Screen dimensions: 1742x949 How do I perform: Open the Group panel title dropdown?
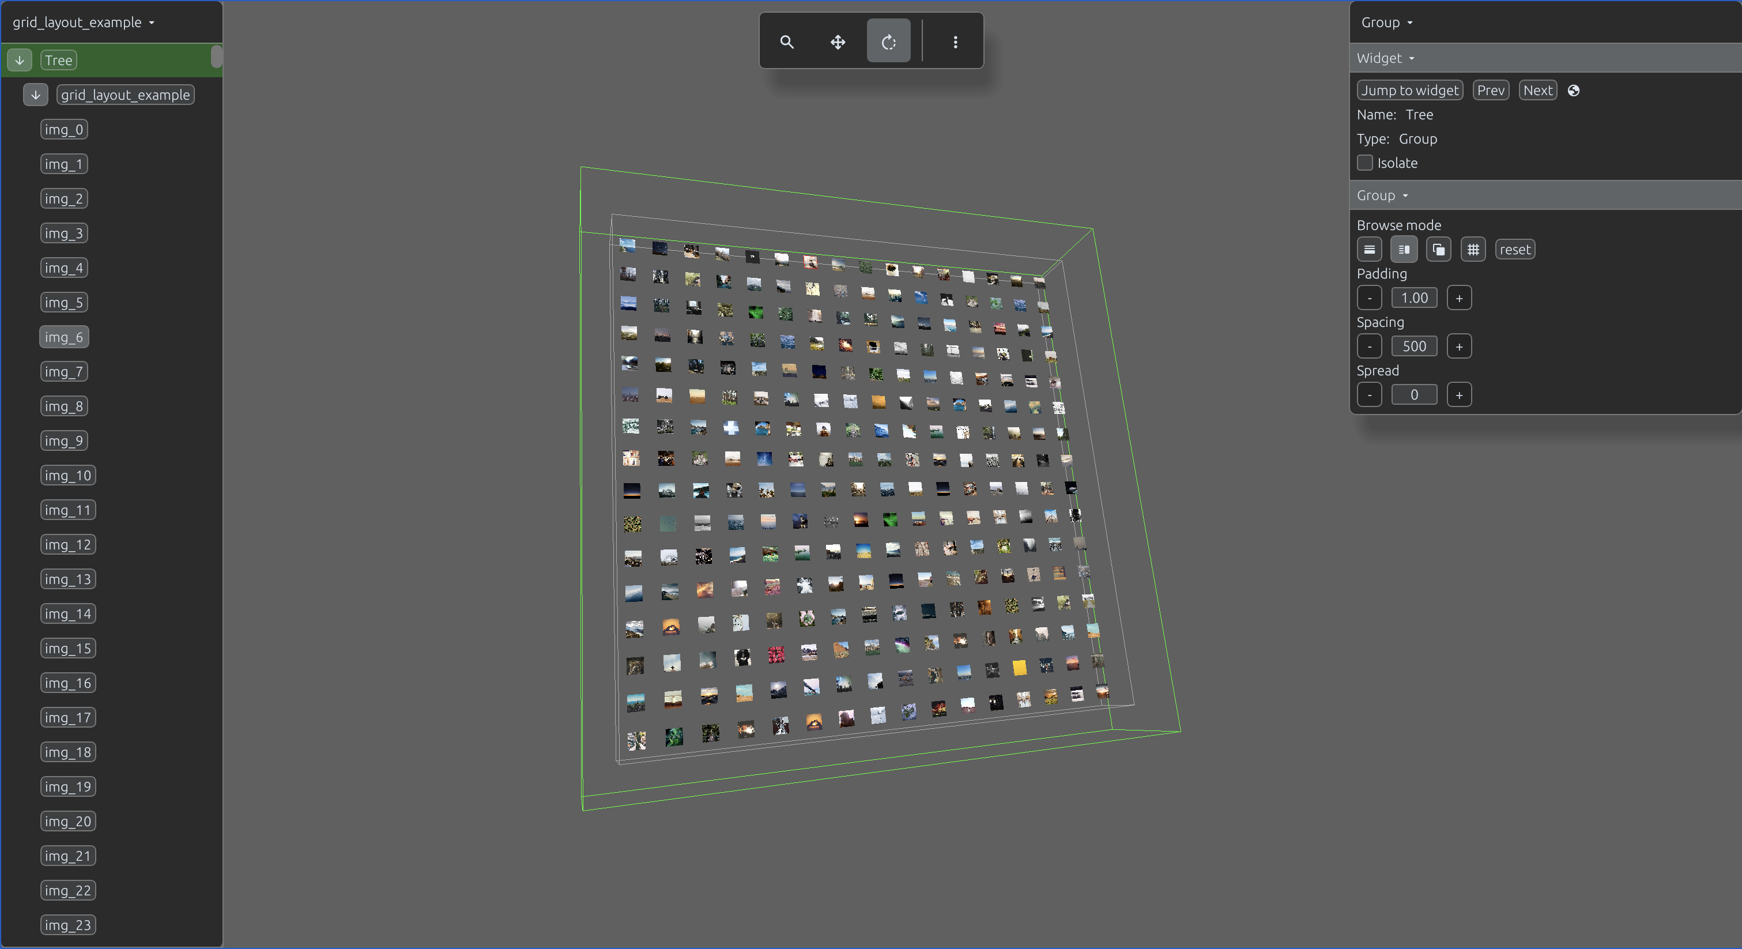click(1386, 22)
